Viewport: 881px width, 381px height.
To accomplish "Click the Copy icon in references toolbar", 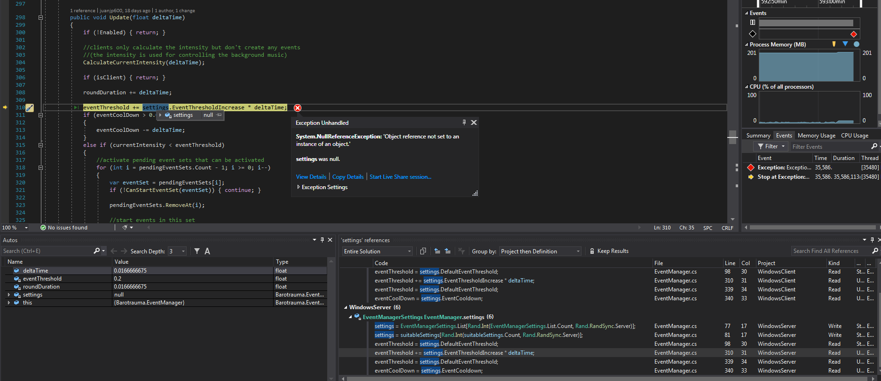I will (423, 251).
